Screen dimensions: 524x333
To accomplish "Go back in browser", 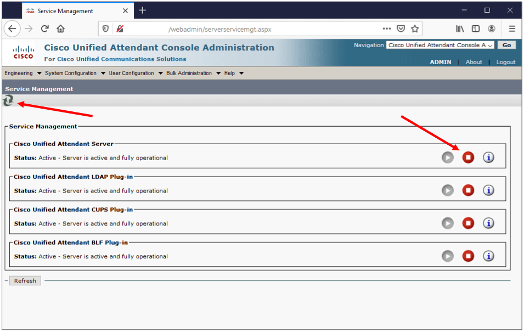I will click(12, 29).
